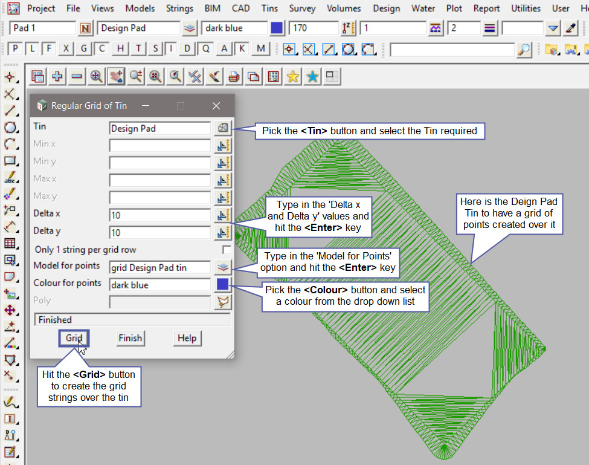This screenshot has width=589, height=465.
Task: Click the Model for points layers icon
Action: (x=223, y=267)
